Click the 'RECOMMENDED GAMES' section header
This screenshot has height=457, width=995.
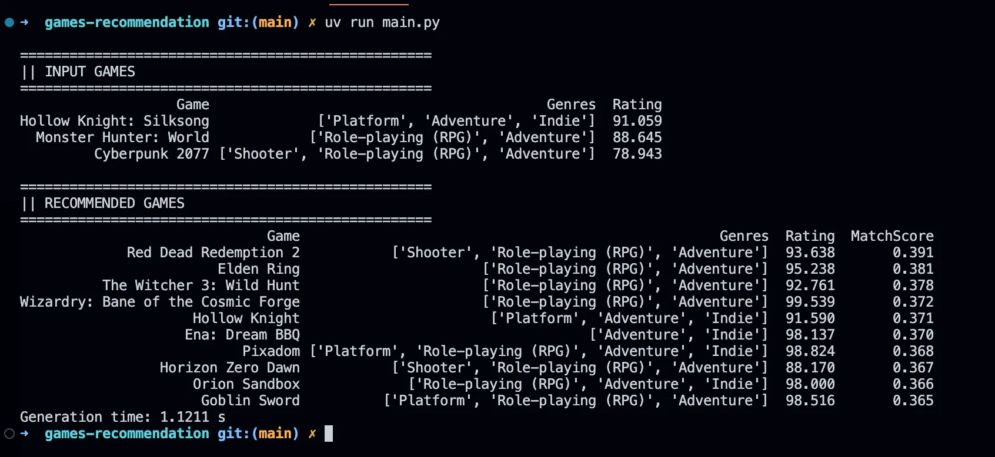coord(114,203)
